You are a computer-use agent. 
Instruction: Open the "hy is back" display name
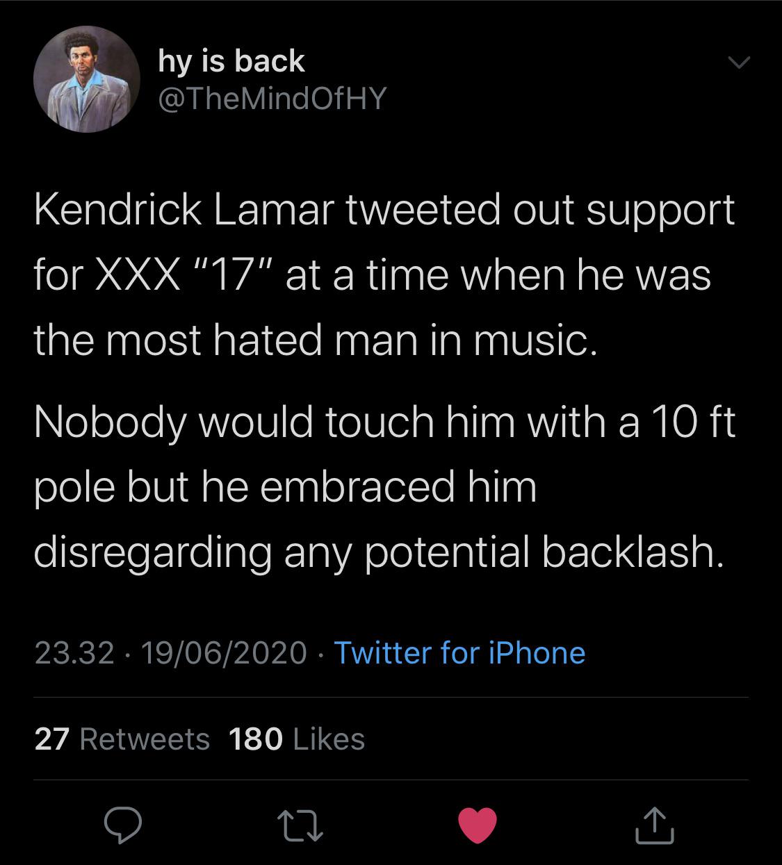click(231, 61)
